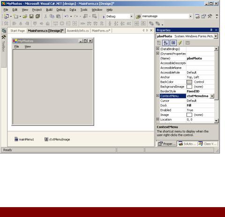This screenshot has width=225, height=217.
Task: Click the Save floppy disk icon
Action: click(31, 16)
